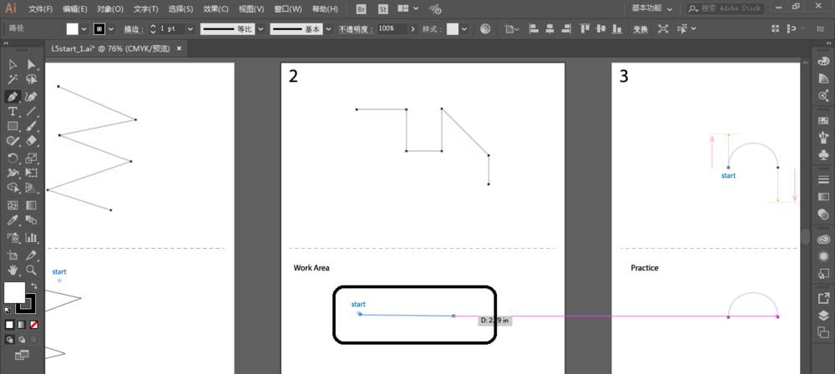Image resolution: width=835 pixels, height=374 pixels.
Task: Open brush definition 基本 dropdown
Action: tap(328, 28)
